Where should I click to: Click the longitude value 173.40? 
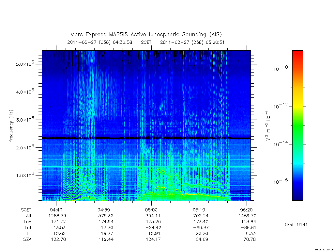[x=201, y=222]
